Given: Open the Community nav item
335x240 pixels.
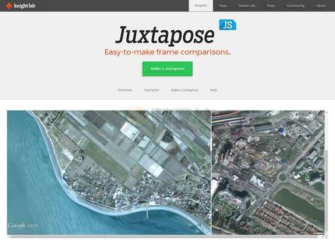Looking at the screenshot, I should (x=295, y=6).
